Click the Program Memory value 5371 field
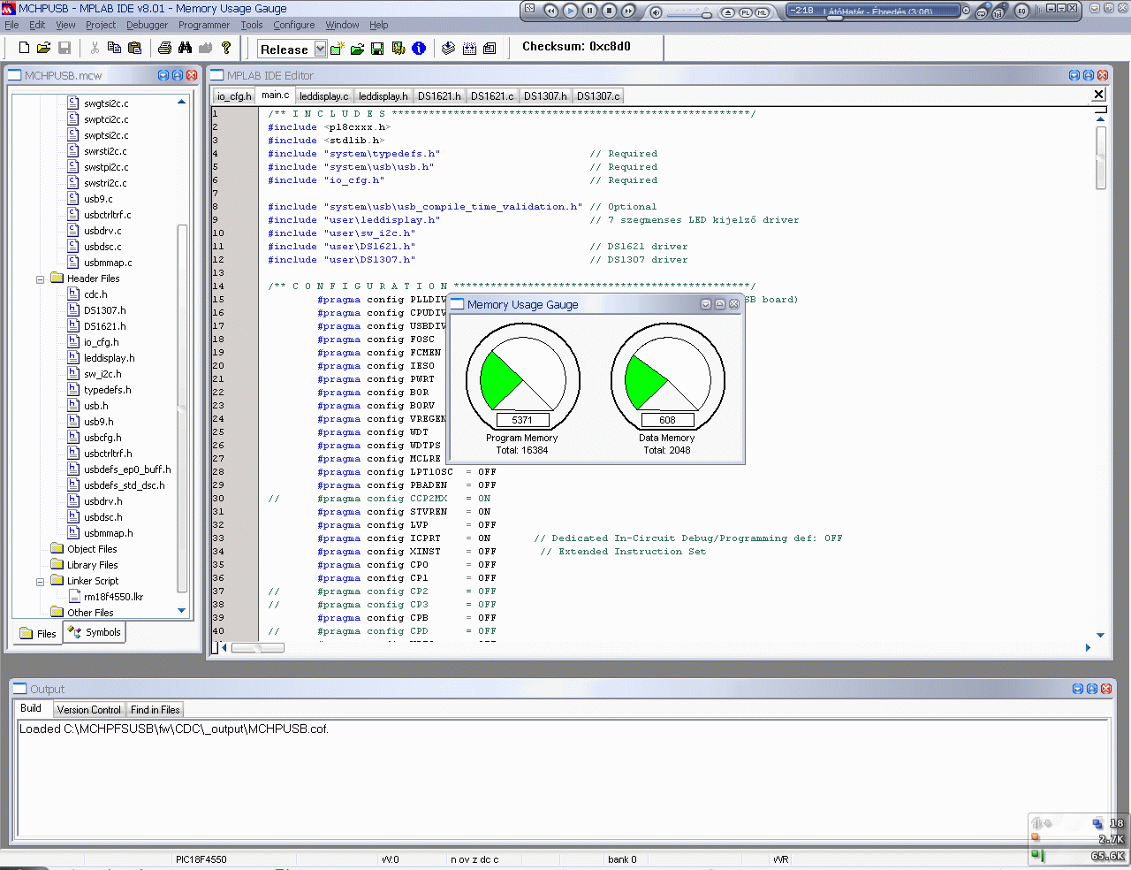The height and width of the screenshot is (870, 1131). pyautogui.click(x=522, y=420)
